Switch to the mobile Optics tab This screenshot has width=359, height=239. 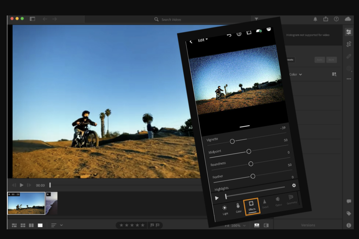(278, 202)
